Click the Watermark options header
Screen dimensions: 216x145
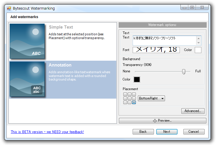pyautogui.click(x=163, y=25)
